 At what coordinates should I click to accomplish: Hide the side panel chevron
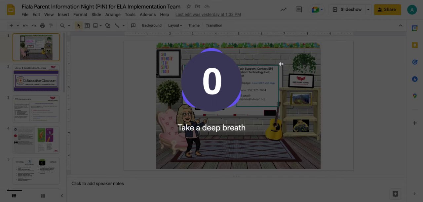[x=415, y=194]
